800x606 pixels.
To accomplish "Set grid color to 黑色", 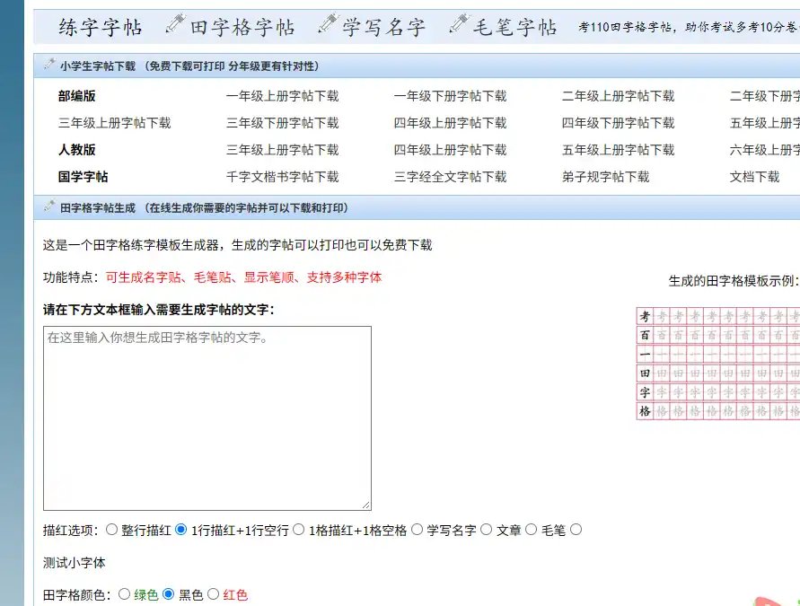I will (x=169, y=593).
